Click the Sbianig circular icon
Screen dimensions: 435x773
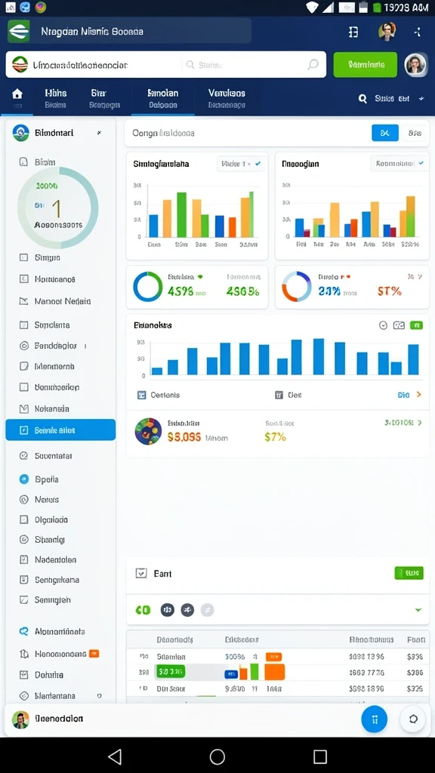(x=23, y=539)
